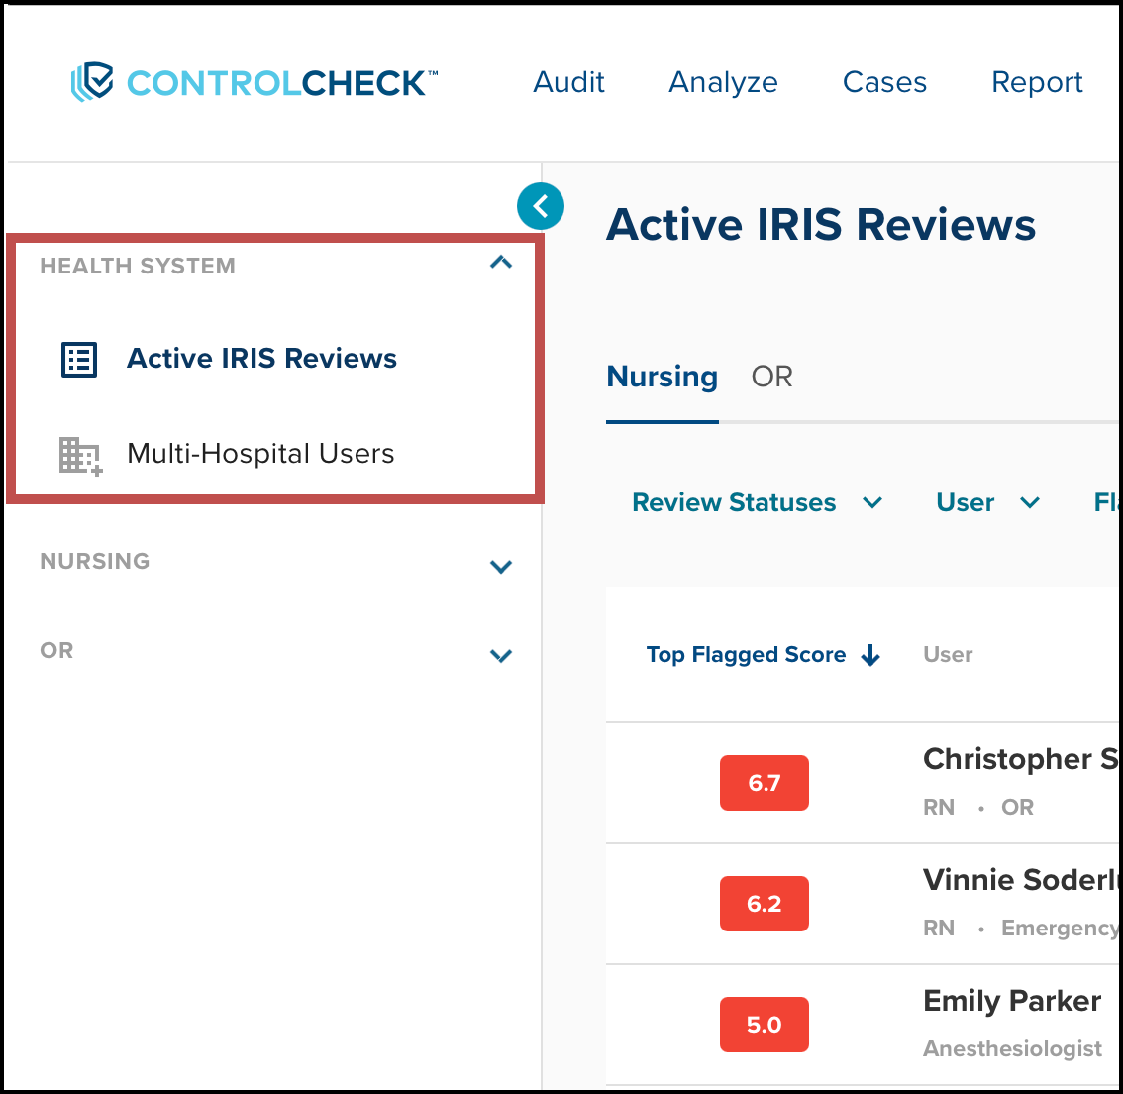Expand the Nursing sidebar section chevron
1123x1094 pixels.
coord(501,567)
